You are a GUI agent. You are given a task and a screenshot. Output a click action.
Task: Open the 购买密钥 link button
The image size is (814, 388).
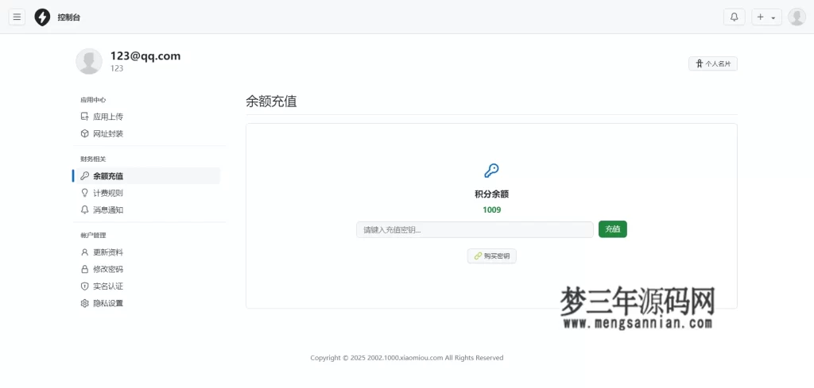pos(491,256)
